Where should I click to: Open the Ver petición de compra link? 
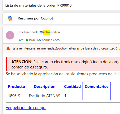pyautogui.click(x=26, y=108)
